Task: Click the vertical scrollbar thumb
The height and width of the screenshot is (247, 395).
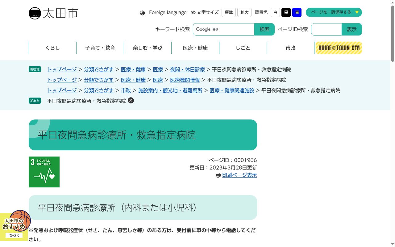Action: pyautogui.click(x=393, y=33)
